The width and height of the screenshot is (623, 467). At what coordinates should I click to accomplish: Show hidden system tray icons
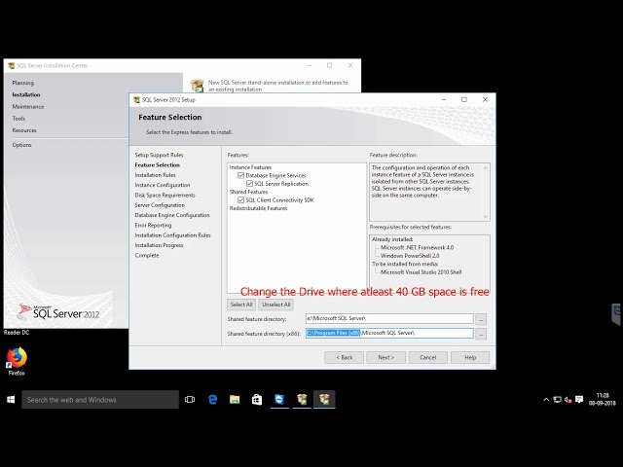pyautogui.click(x=546, y=400)
